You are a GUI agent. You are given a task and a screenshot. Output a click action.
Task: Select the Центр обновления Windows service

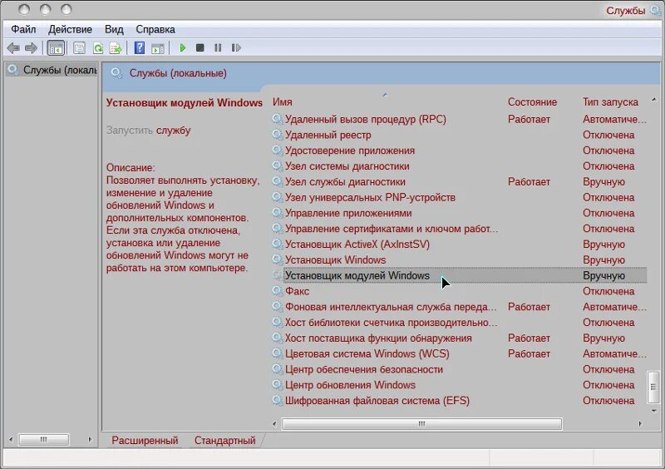tap(459, 385)
